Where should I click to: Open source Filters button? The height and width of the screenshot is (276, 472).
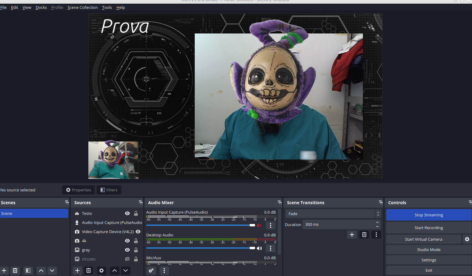(109, 190)
